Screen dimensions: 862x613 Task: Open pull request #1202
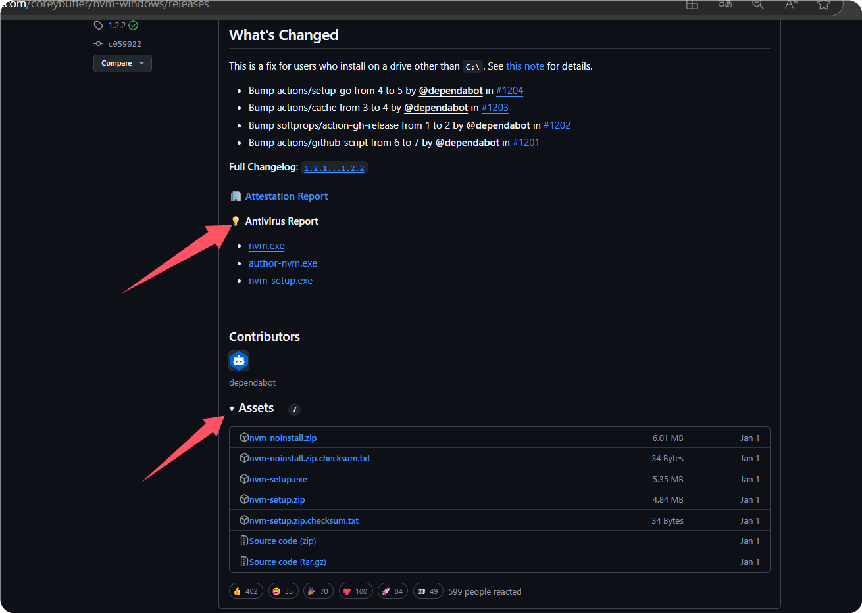557,125
